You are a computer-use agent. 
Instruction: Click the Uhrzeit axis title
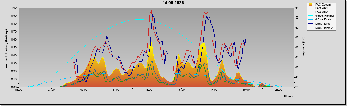(289, 96)
